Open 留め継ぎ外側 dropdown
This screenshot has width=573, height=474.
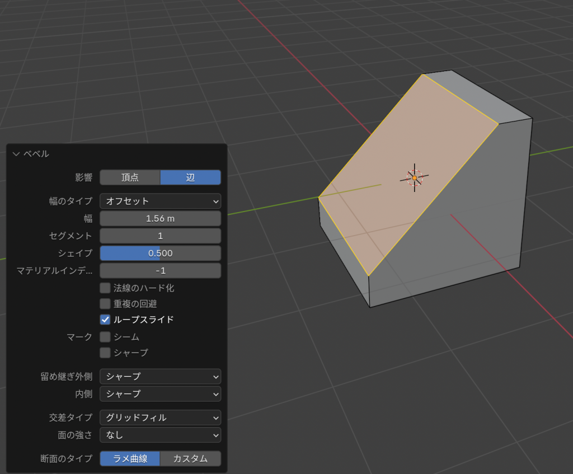coord(160,376)
